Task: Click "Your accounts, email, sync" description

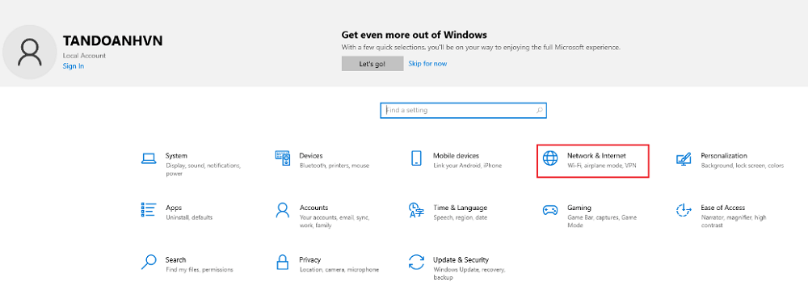Action: (x=335, y=221)
